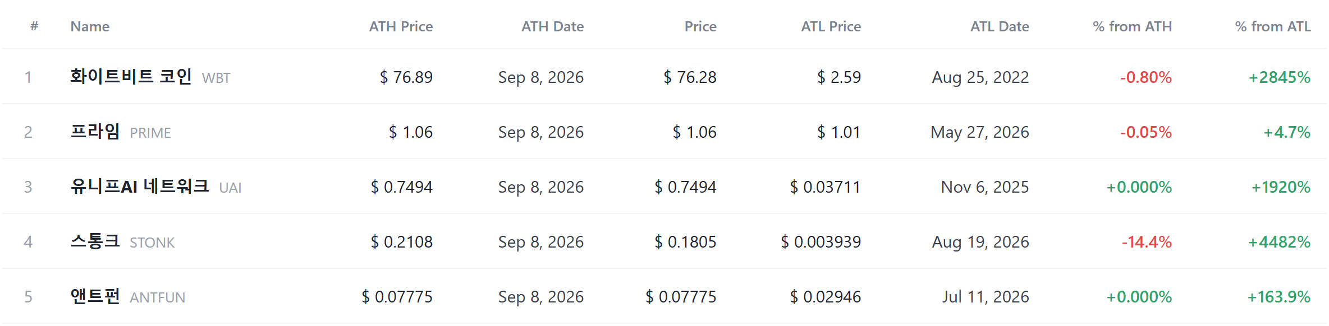Click the STONK ticker symbol

[x=152, y=243]
